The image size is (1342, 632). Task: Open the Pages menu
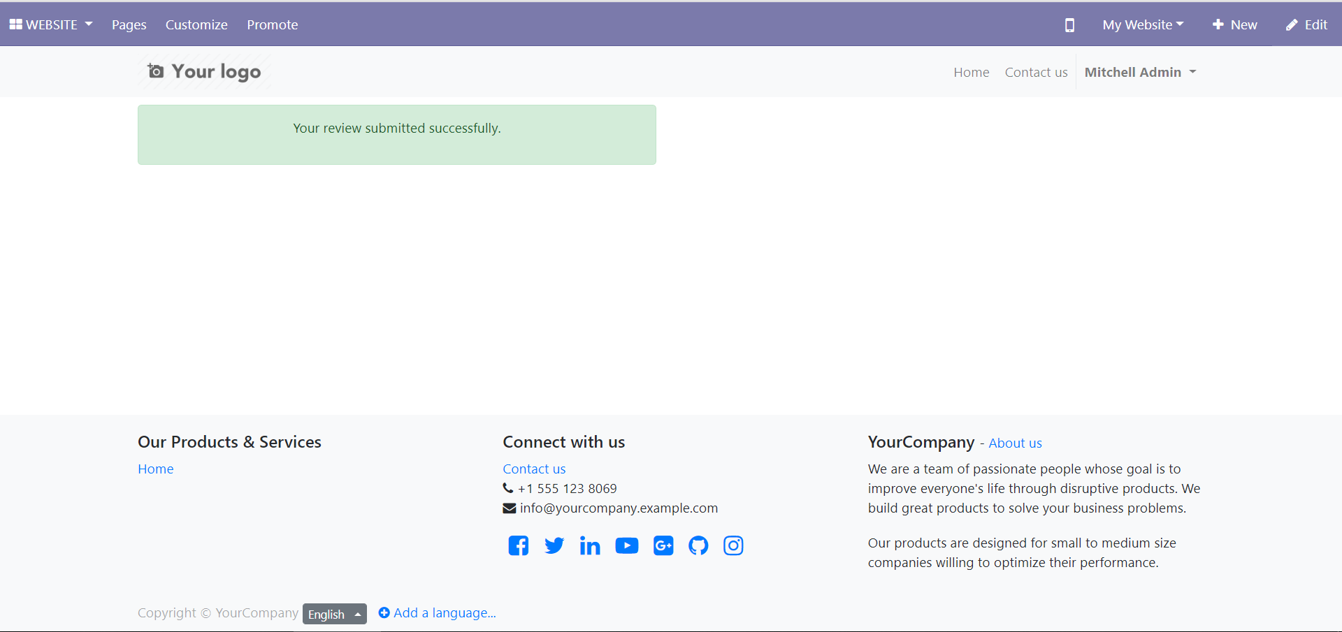pos(129,24)
